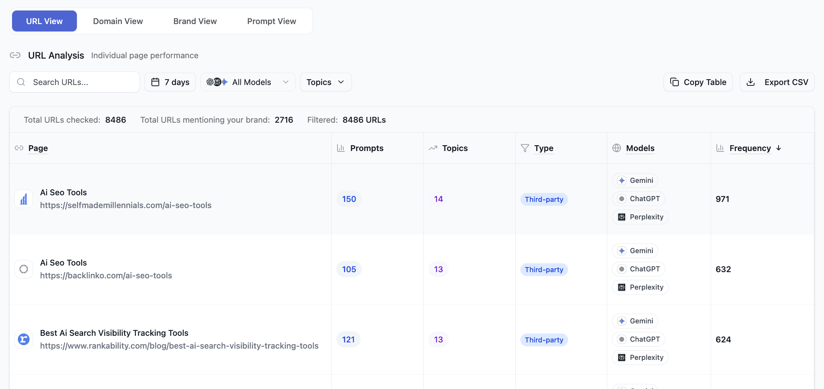
Task: Click the 150 prompts badge in first row
Action: point(349,199)
